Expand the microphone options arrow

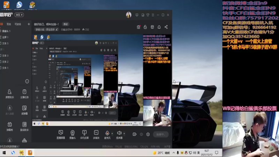click(x=112, y=133)
